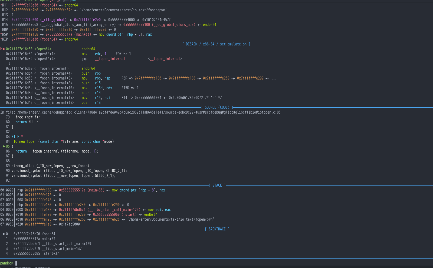Click stack entry 00:0000 rsp address
The image size is (433, 268).
38,190
